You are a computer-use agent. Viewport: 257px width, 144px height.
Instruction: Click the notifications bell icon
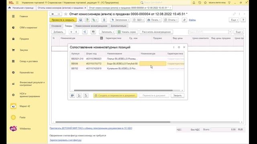coord(194,3)
